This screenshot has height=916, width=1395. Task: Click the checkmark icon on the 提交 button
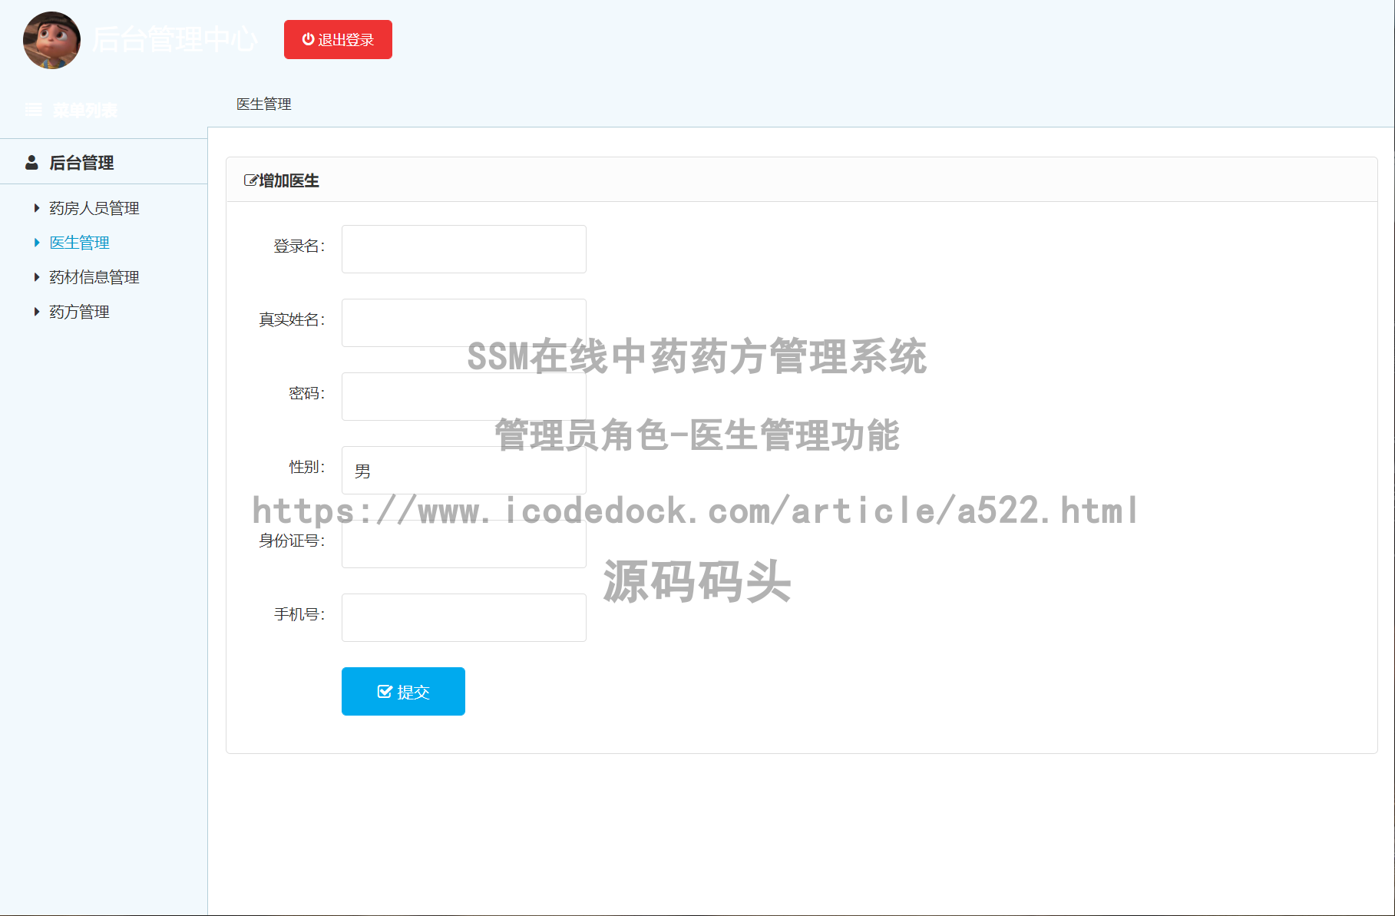(385, 690)
